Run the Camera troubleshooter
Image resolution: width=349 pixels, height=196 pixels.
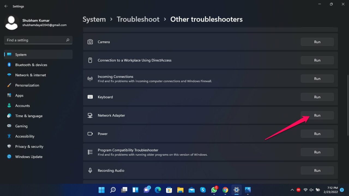pos(317,42)
